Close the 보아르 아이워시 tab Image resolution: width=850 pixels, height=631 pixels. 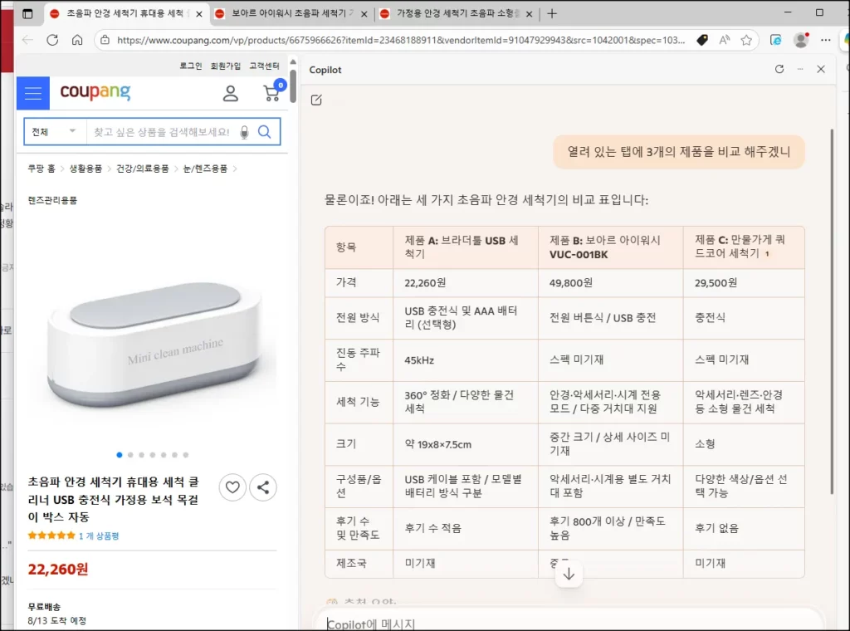(x=364, y=14)
